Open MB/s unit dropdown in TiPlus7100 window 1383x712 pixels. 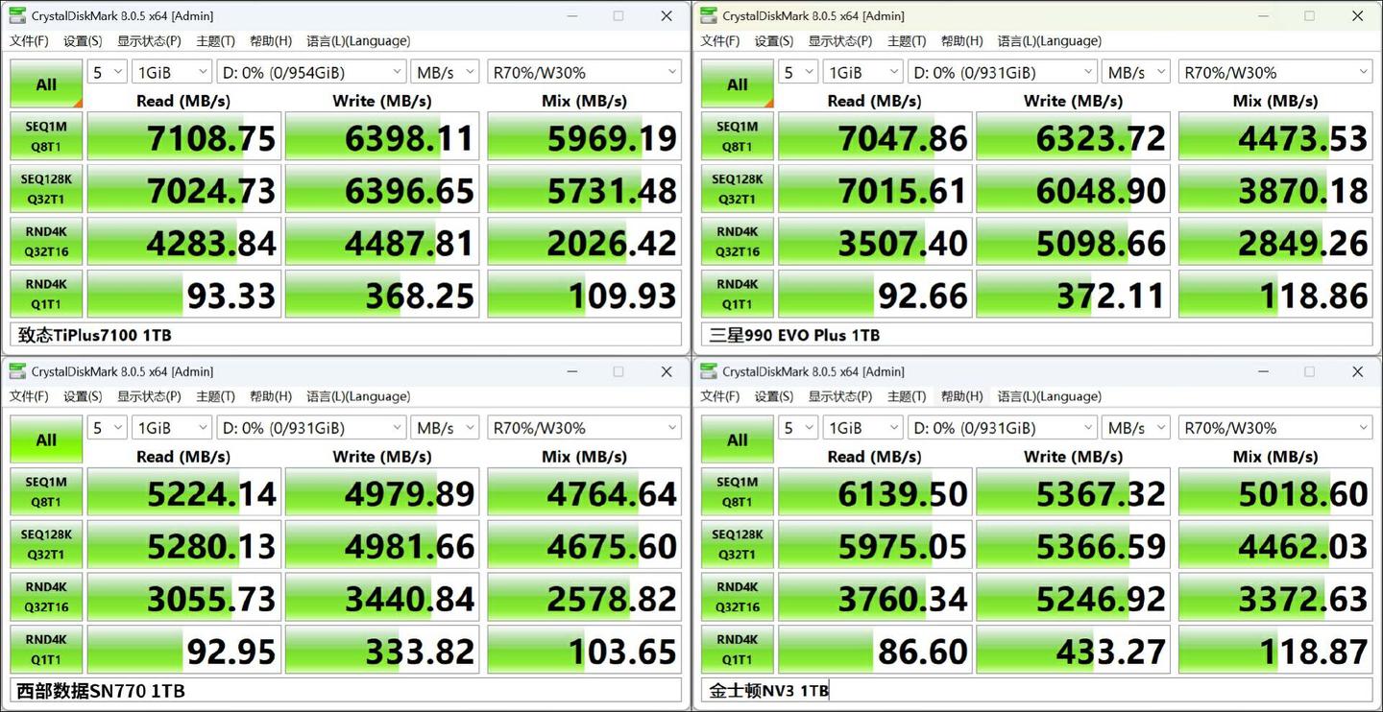tap(446, 72)
